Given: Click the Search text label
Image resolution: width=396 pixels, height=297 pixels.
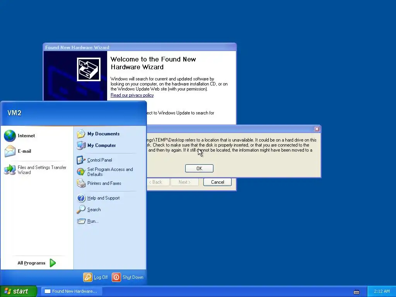Looking at the screenshot, I should 94,210.
